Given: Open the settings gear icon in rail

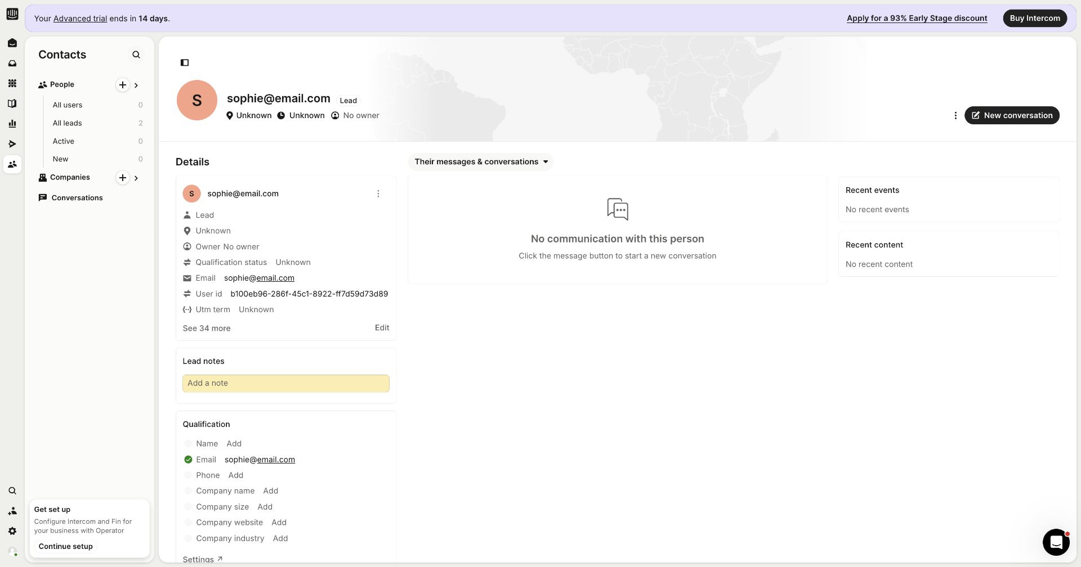Looking at the screenshot, I should pos(12,532).
